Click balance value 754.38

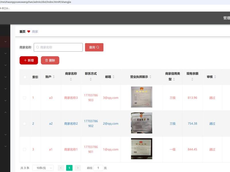[x=192, y=124]
